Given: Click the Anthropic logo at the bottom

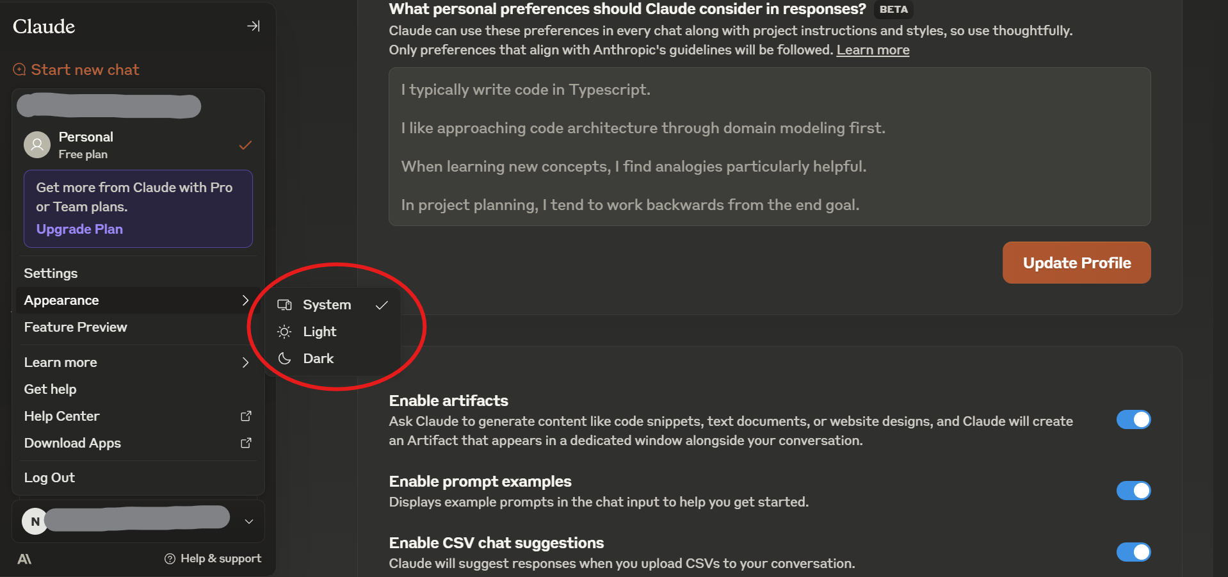Looking at the screenshot, I should click(24, 558).
